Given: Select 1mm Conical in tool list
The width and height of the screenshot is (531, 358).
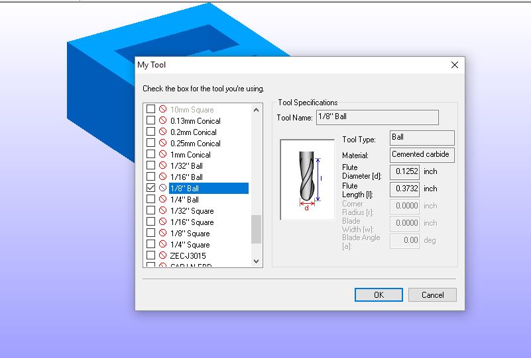Looking at the screenshot, I should click(190, 154).
